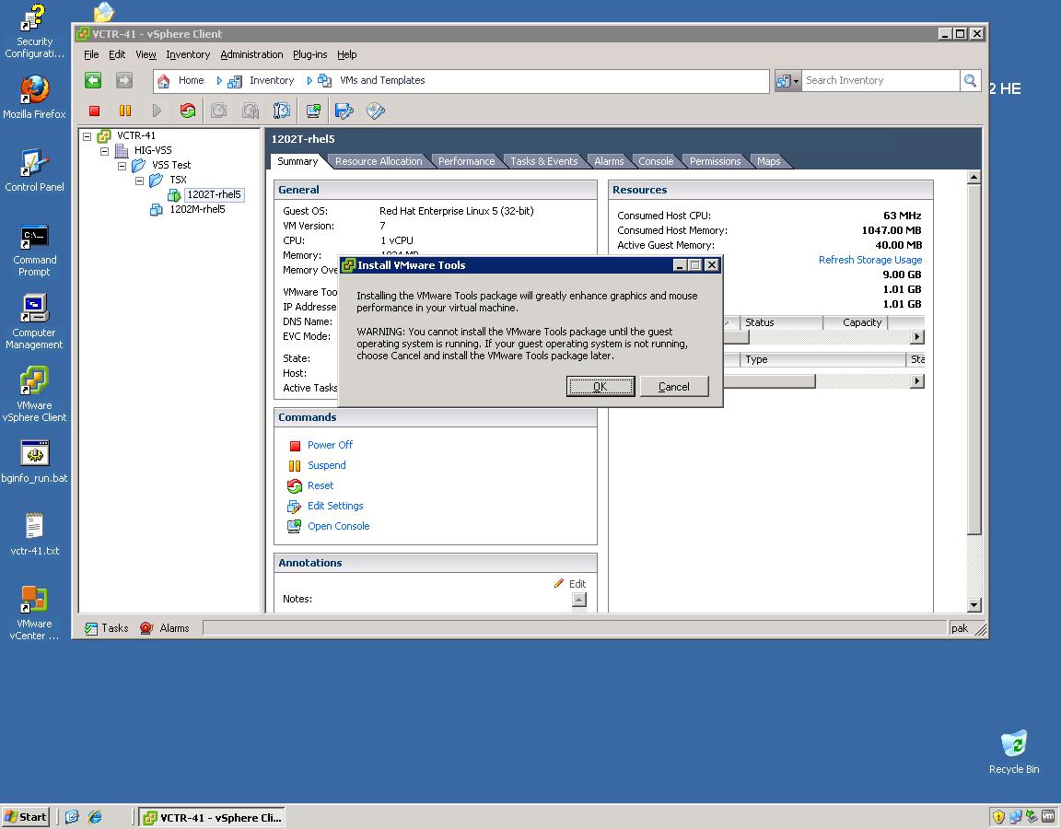Select the 1202M-rhel5 virtual machine
Image resolution: width=1061 pixels, height=829 pixels.
[197, 210]
